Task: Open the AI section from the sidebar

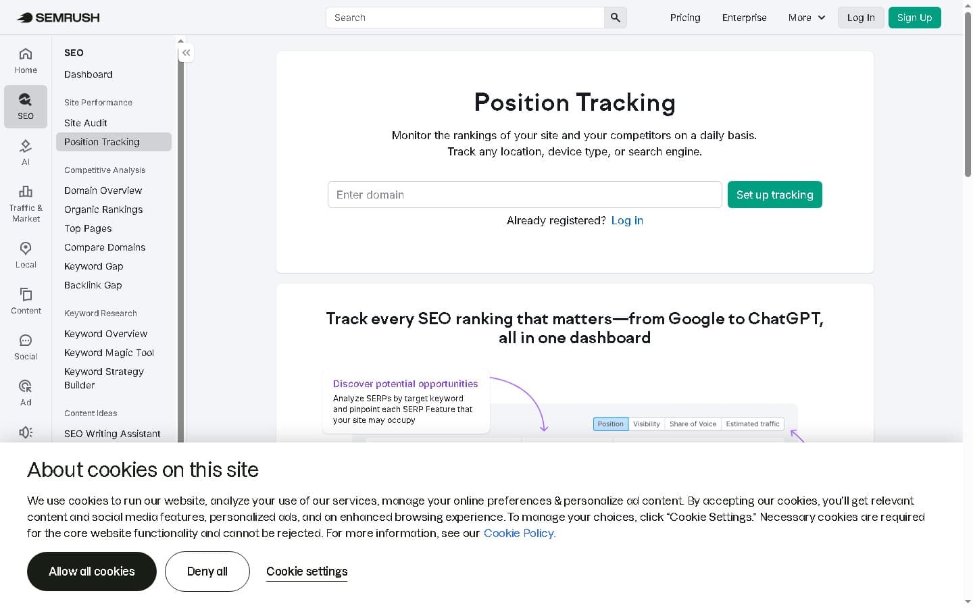Action: pyautogui.click(x=25, y=152)
